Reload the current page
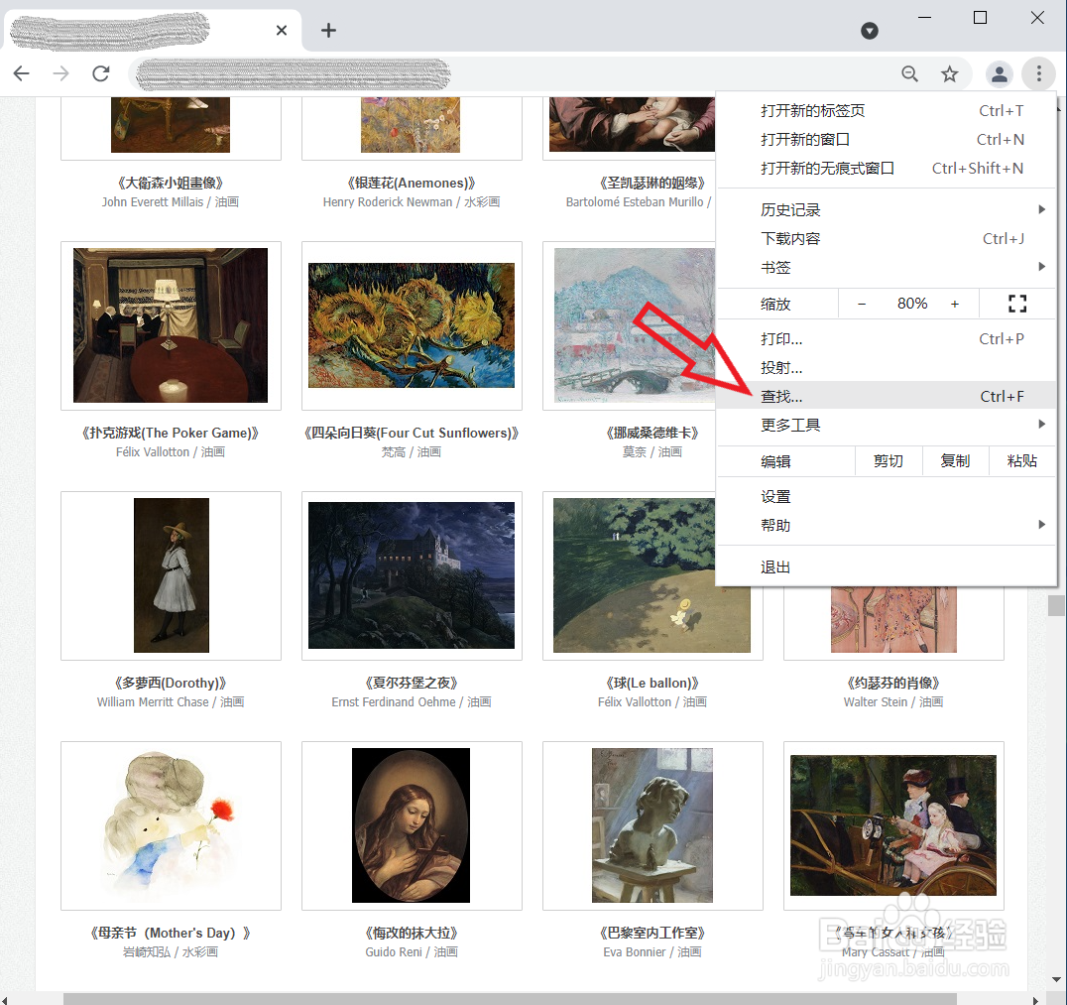 [101, 73]
